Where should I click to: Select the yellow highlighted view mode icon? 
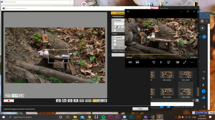click(95, 101)
